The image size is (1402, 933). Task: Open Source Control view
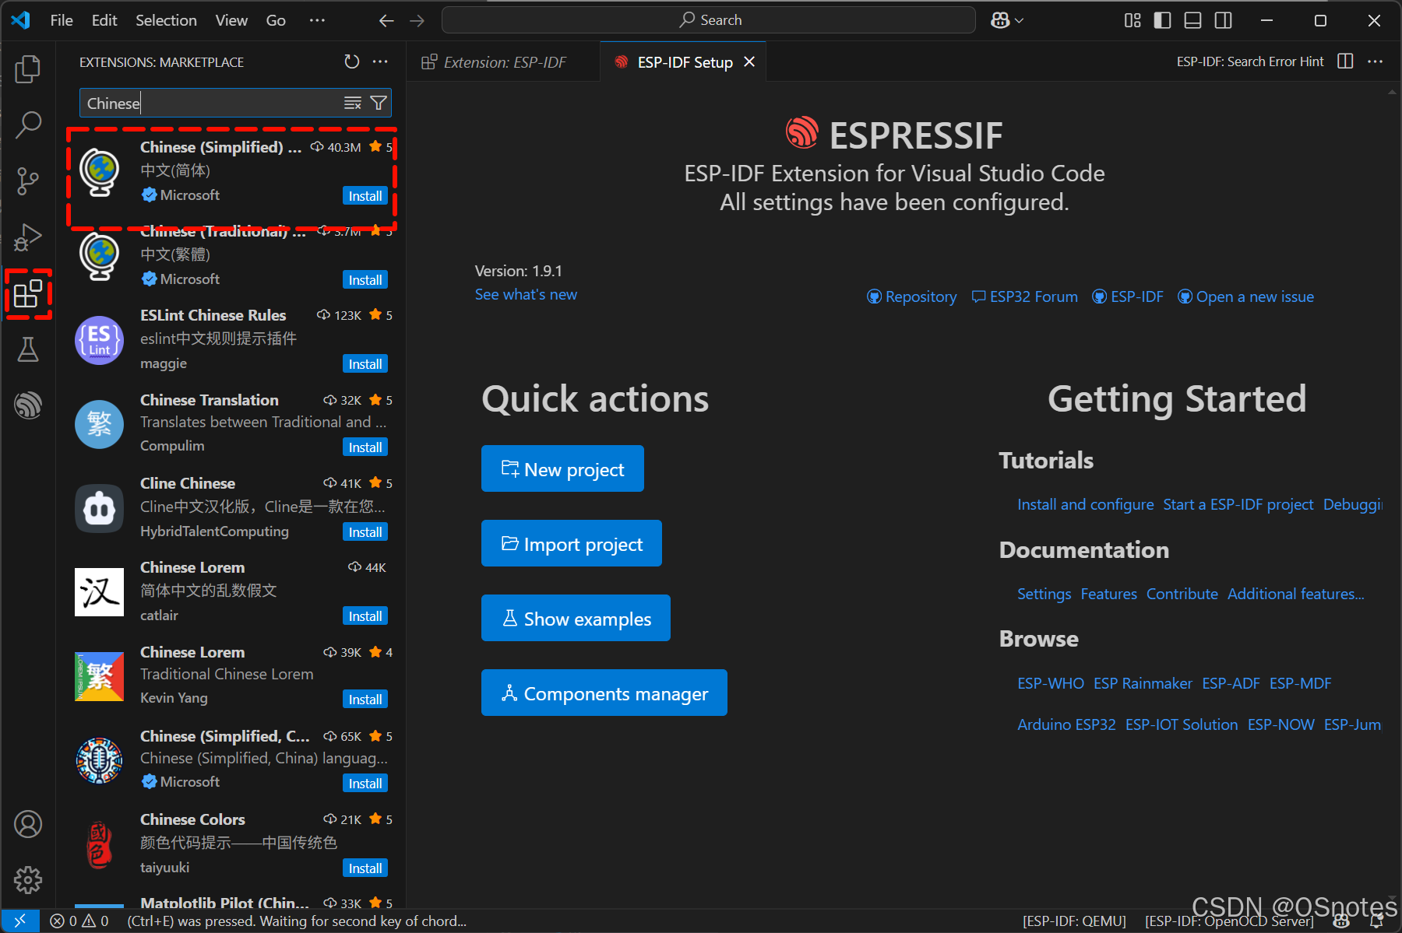point(28,181)
